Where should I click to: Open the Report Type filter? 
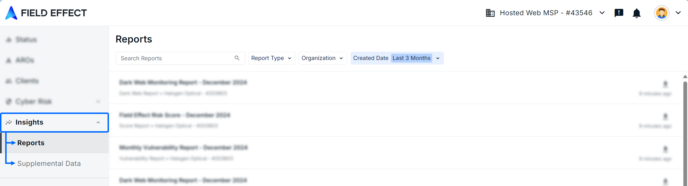tap(272, 58)
